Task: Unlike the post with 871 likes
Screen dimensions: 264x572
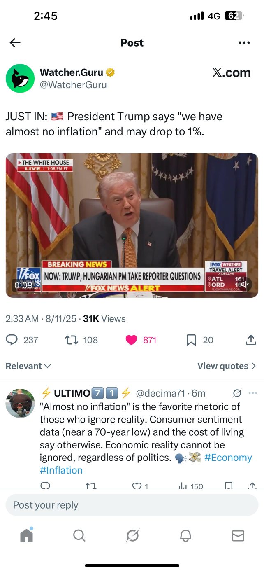Action: pos(131,340)
